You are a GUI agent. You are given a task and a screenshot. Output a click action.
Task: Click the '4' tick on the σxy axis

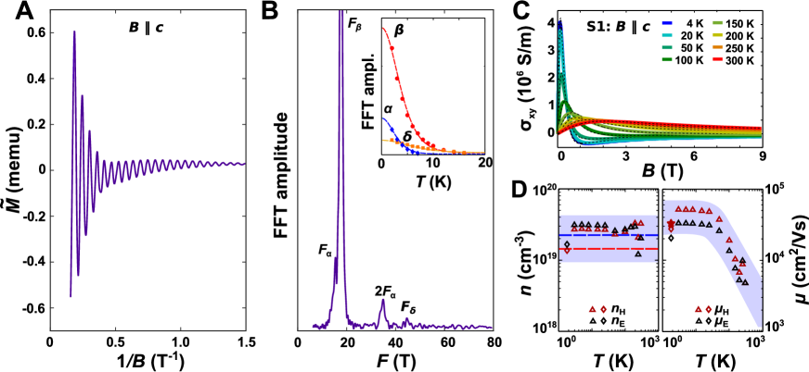point(551,23)
